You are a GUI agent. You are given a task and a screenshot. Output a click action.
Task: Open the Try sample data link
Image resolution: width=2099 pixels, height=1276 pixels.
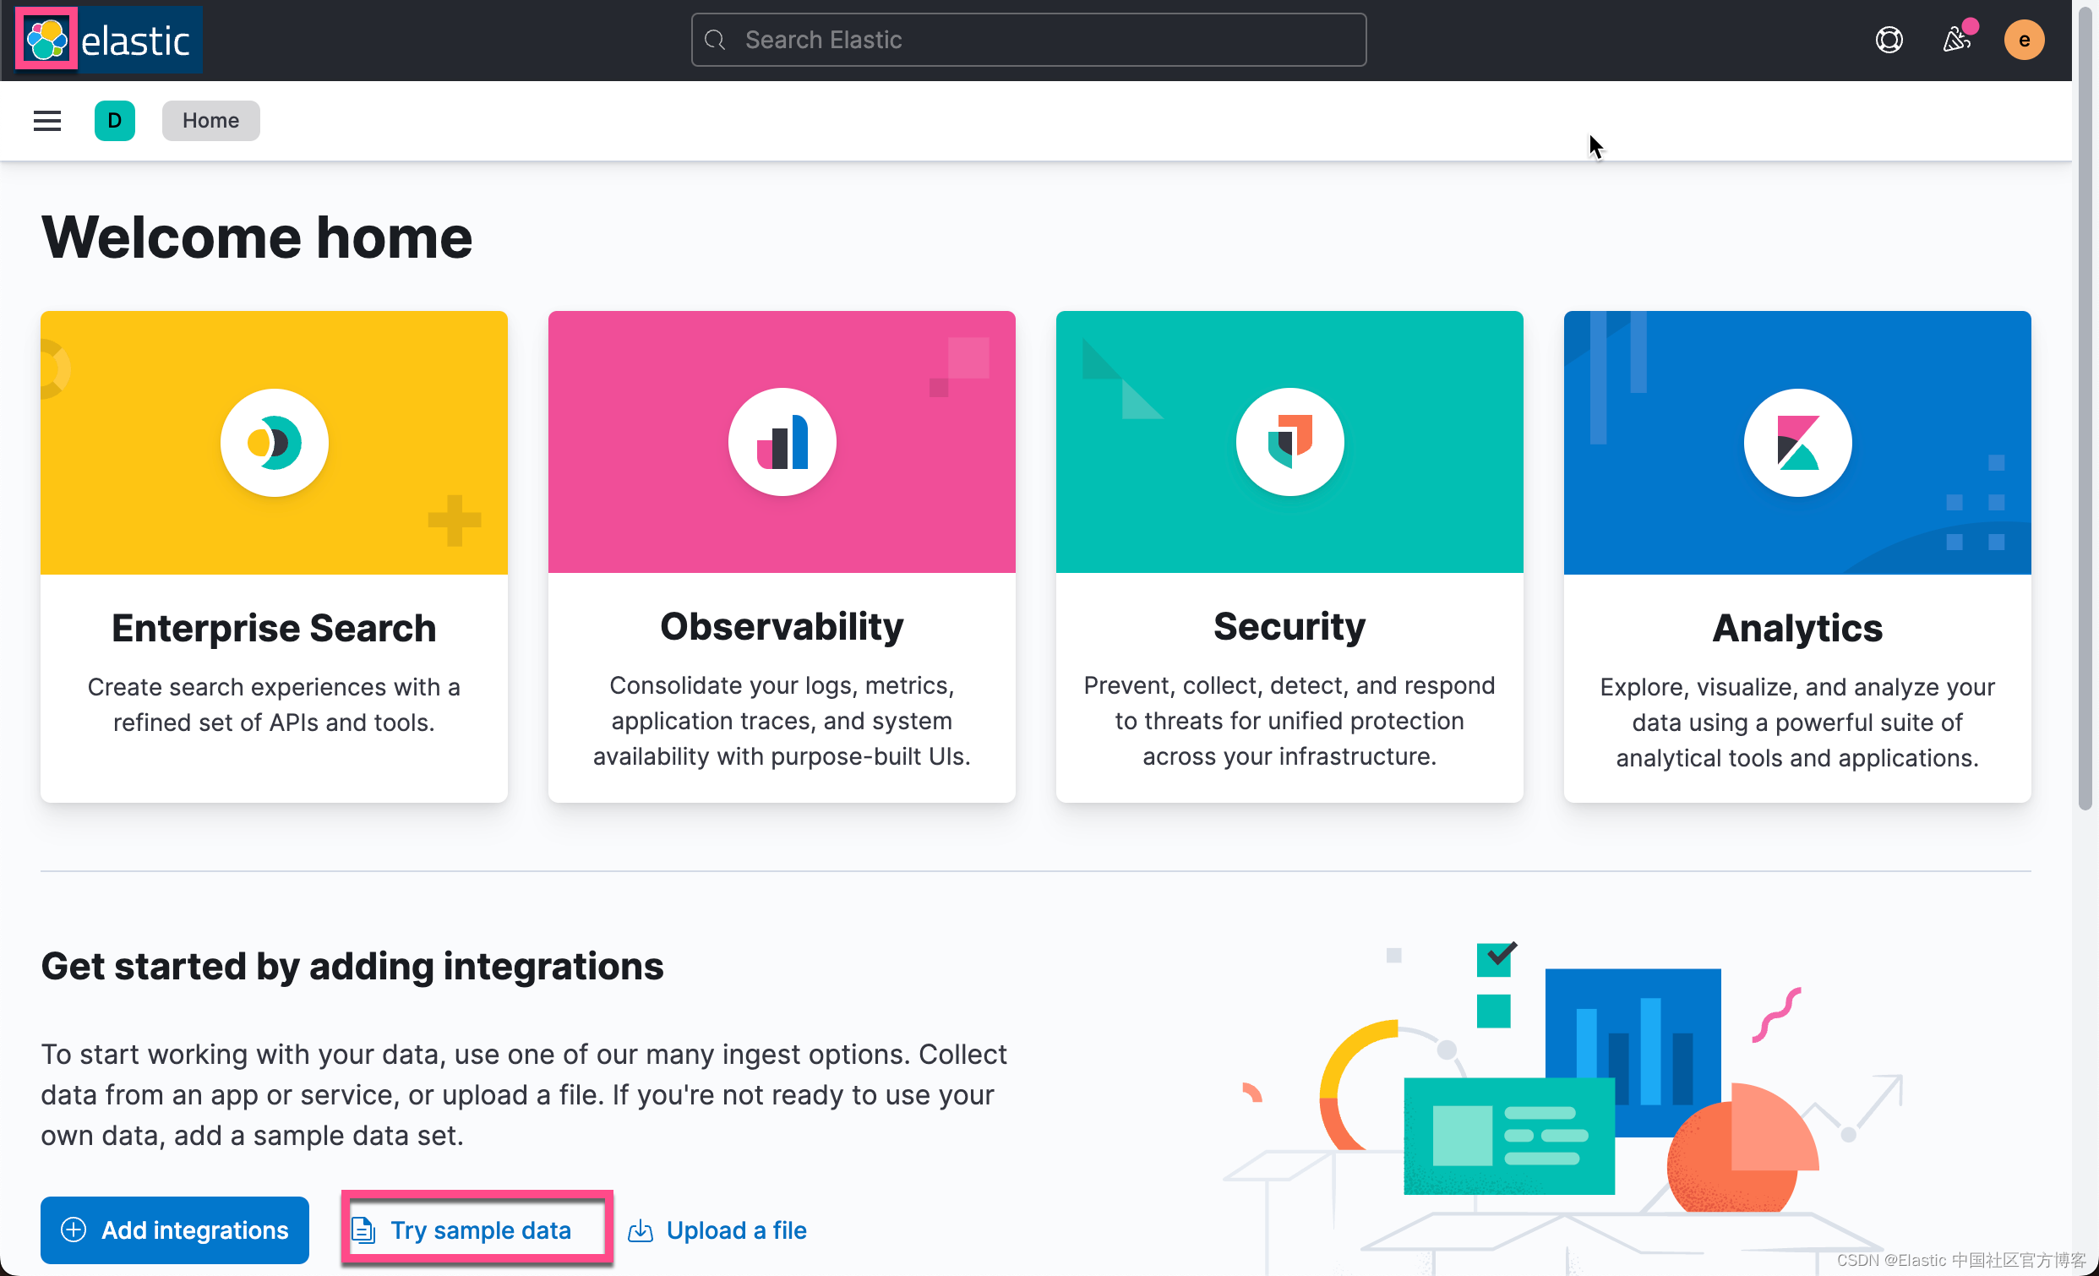click(x=480, y=1230)
